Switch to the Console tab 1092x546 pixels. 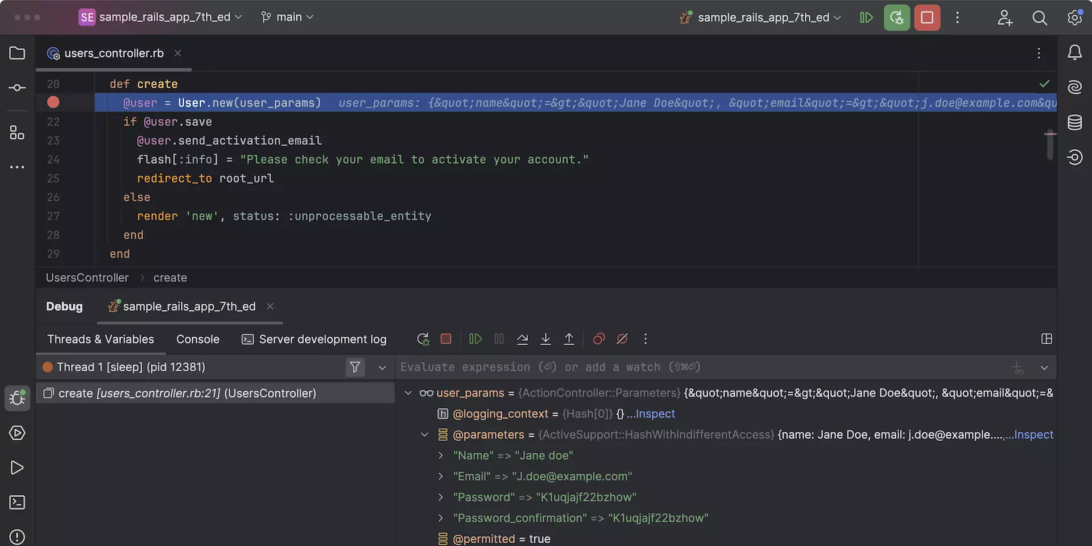[x=197, y=340]
